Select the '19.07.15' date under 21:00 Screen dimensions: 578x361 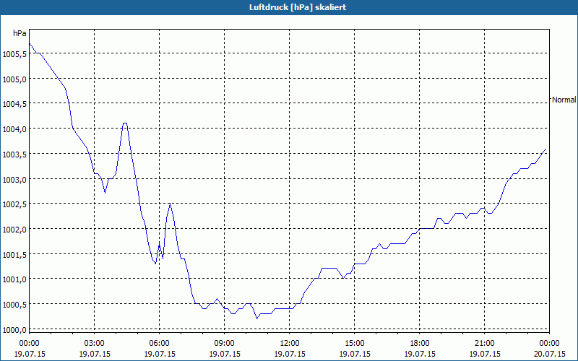click(x=484, y=354)
